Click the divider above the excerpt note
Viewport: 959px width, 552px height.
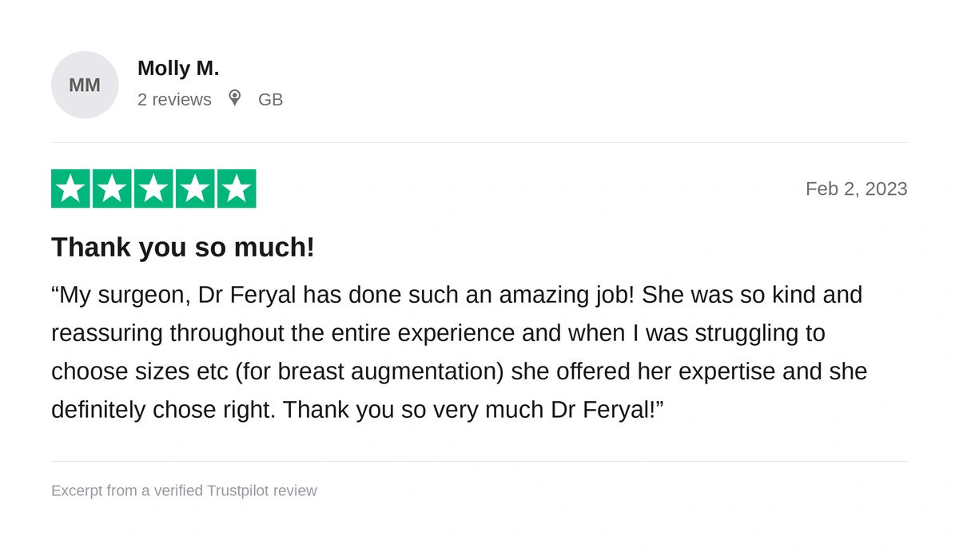click(479, 461)
